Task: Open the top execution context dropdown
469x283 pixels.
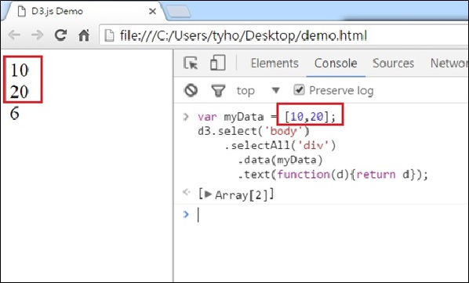Action: click(258, 90)
